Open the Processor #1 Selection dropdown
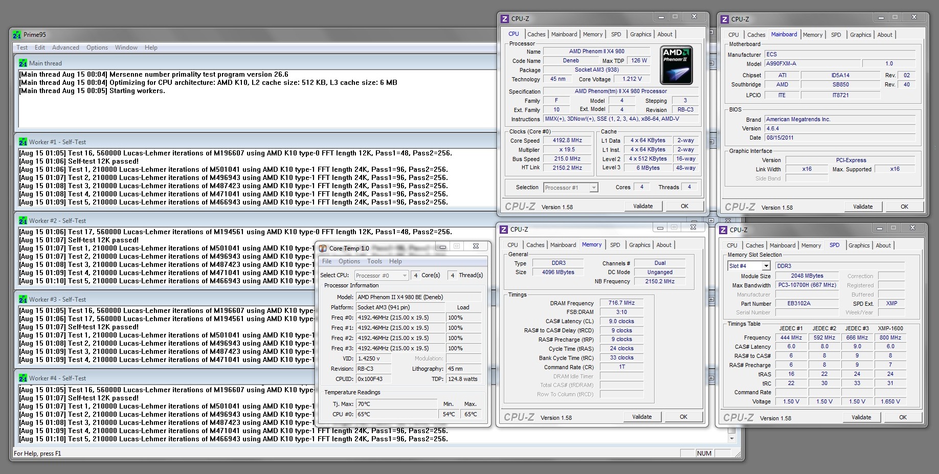The height and width of the screenshot is (474, 939). click(571, 188)
